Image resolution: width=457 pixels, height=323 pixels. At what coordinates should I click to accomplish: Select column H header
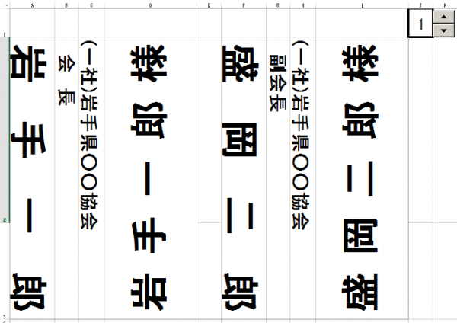[x=303, y=5]
